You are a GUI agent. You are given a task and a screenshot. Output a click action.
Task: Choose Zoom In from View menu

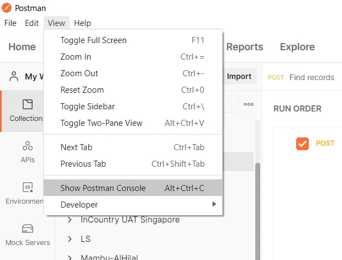[133, 57]
